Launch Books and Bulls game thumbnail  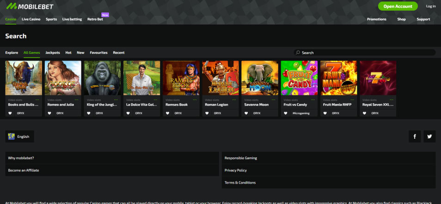(24, 78)
